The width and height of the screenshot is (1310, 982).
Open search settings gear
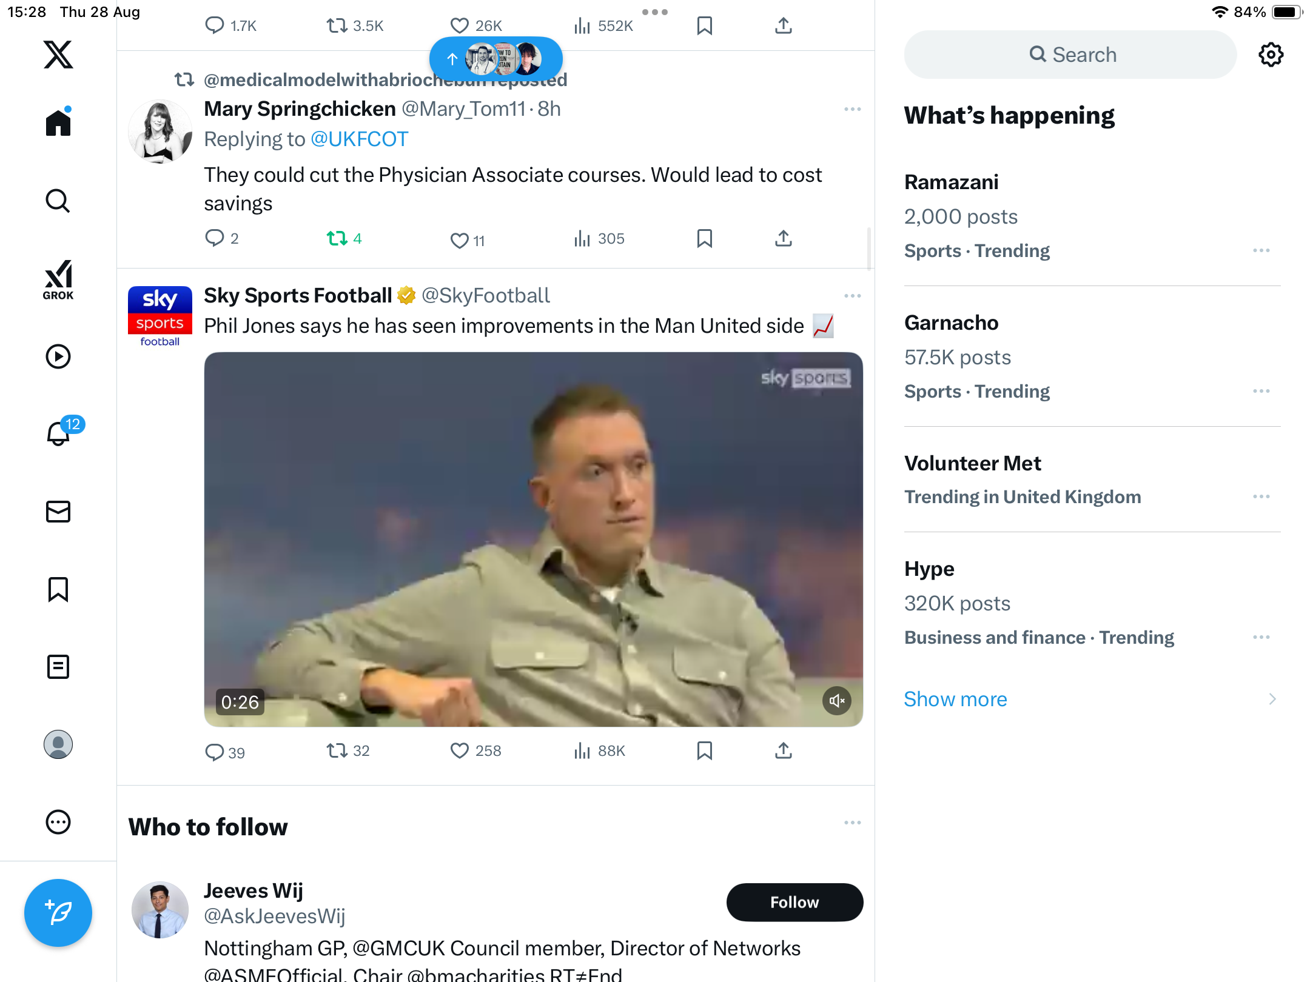[1271, 55]
